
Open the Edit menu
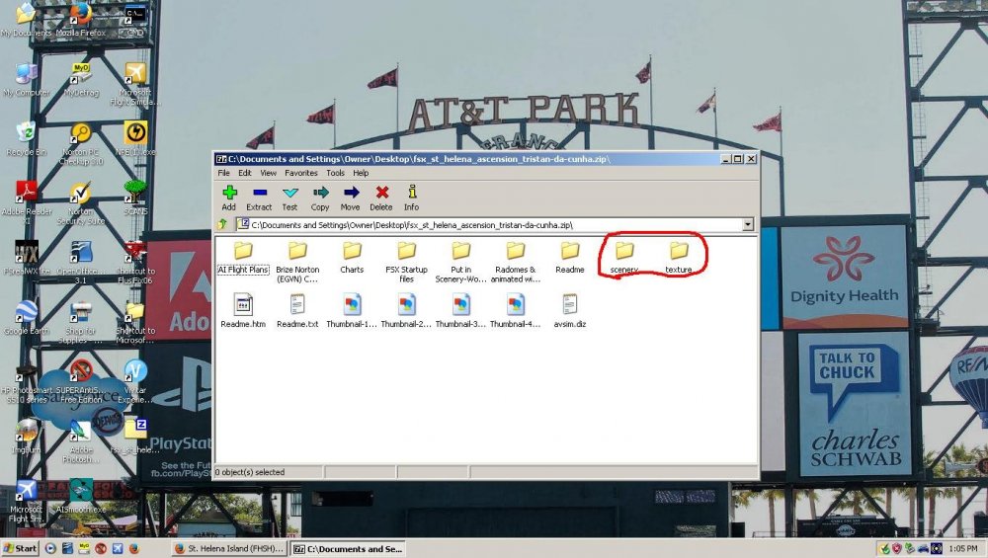(244, 173)
